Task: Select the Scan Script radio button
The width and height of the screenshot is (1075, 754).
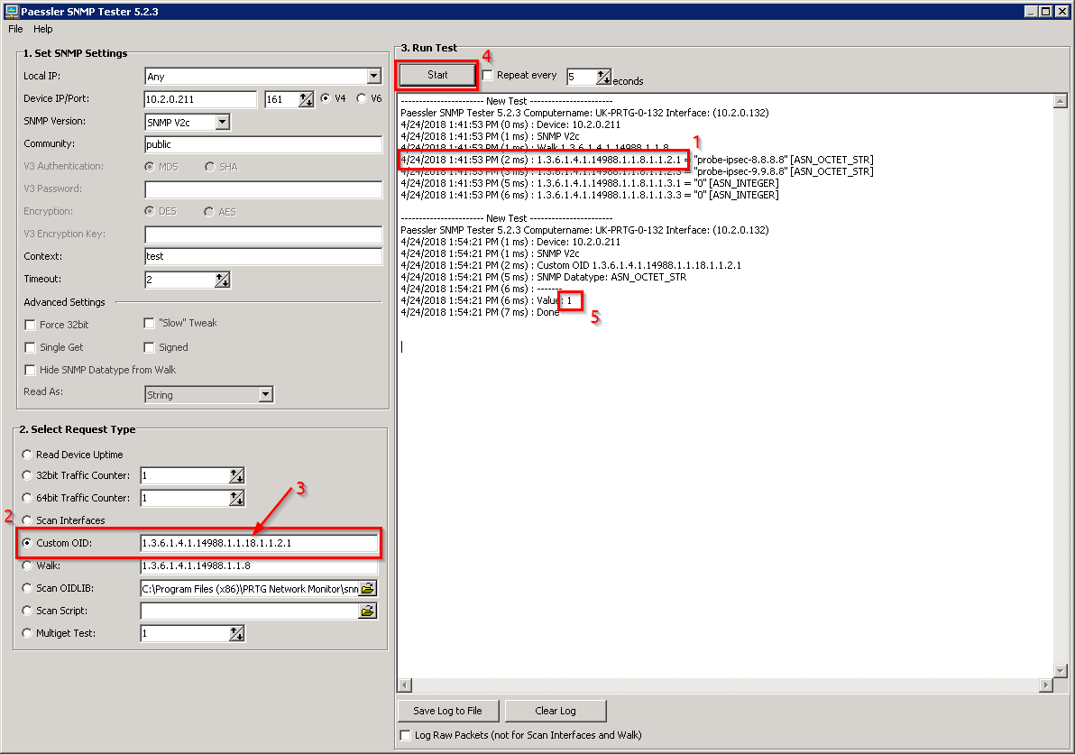Action: point(27,611)
